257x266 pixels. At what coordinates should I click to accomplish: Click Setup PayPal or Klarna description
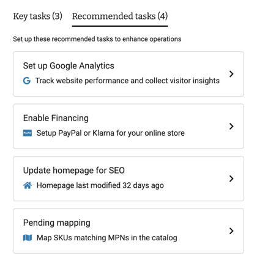click(x=111, y=133)
